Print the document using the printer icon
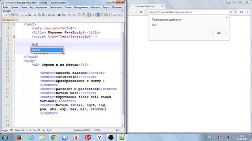Viewport: 252px width, 141px height. tap(30, 15)
